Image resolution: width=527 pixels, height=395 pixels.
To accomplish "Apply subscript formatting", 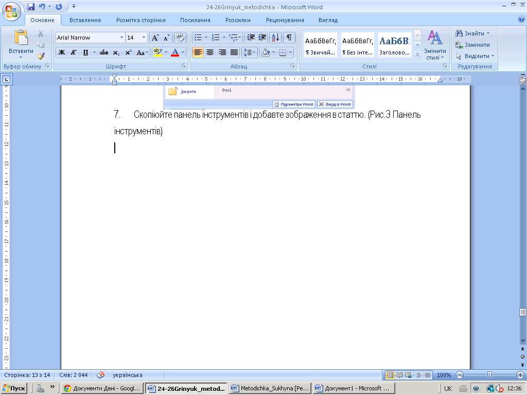I will click(x=116, y=52).
